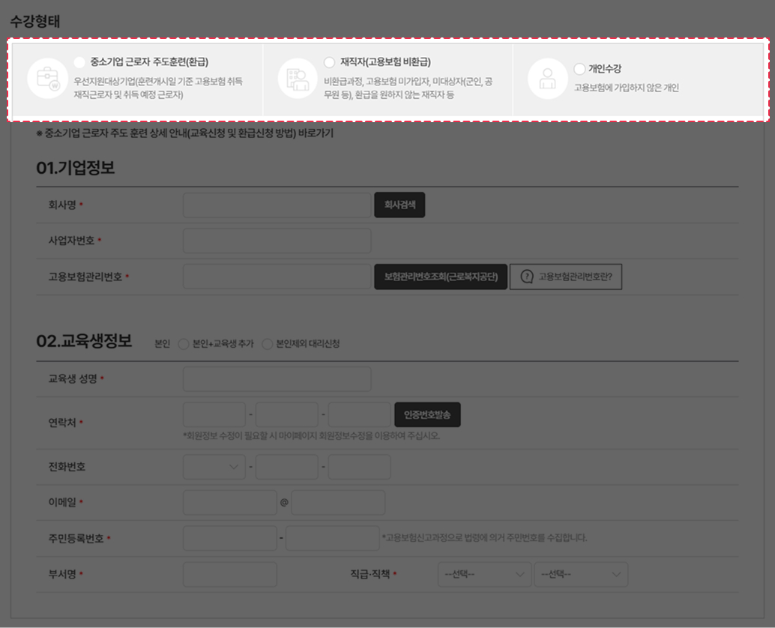Click the person icon beside 개인수강
775x628 pixels.
pos(548,79)
